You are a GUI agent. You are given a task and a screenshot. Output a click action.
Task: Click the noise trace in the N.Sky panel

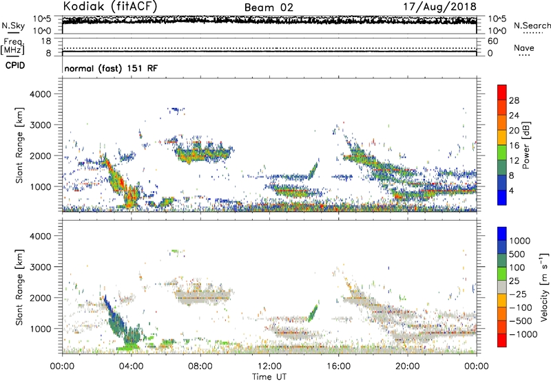tap(269, 21)
